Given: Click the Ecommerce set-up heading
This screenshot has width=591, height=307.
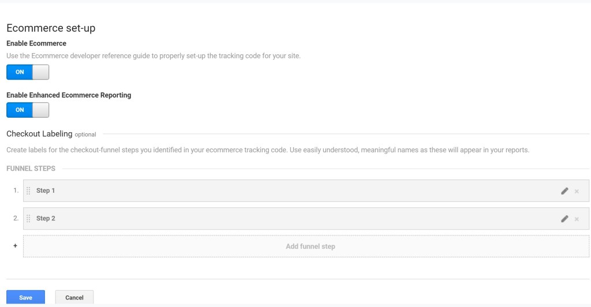Looking at the screenshot, I should [51, 28].
